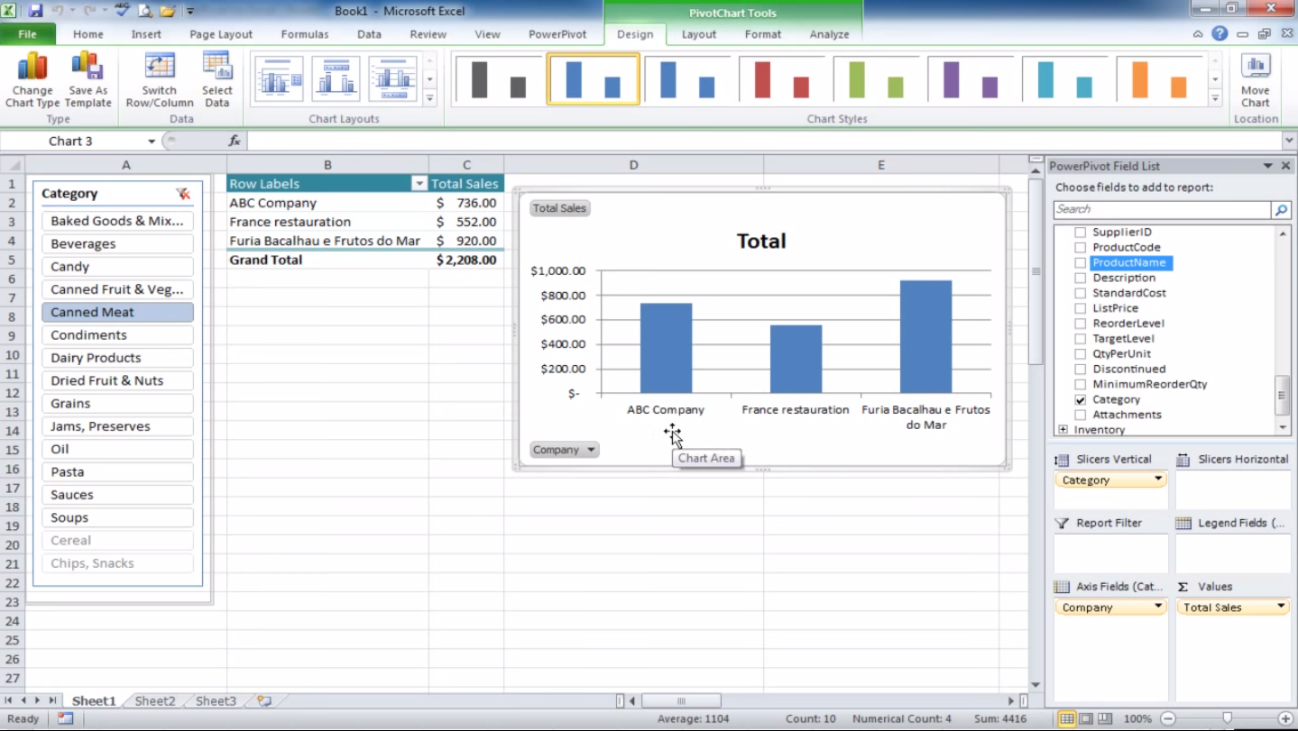Click the Change Chart Type icon

click(x=32, y=79)
